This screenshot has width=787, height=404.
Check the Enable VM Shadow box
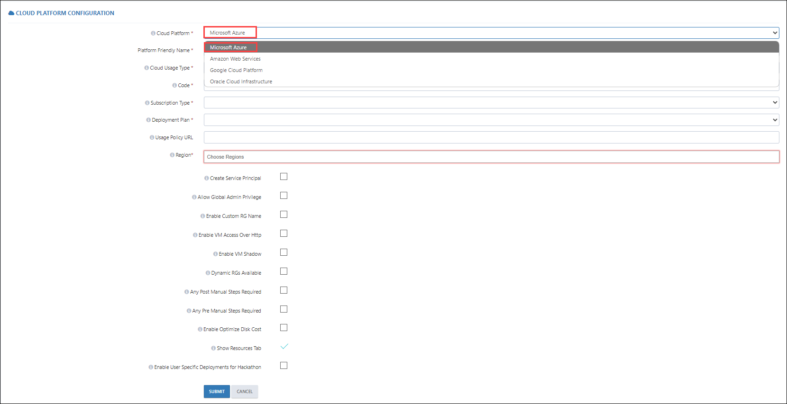coord(284,252)
